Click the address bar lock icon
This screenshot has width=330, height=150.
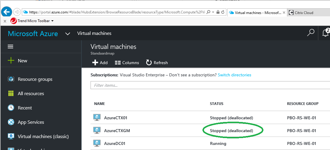tap(218, 12)
